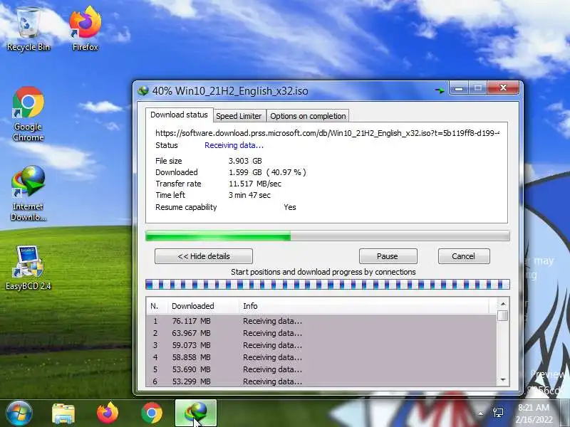Viewport: 570px width, 427px height.
Task: Open Internet Download Manager desktop shortcut
Action: tap(28, 193)
